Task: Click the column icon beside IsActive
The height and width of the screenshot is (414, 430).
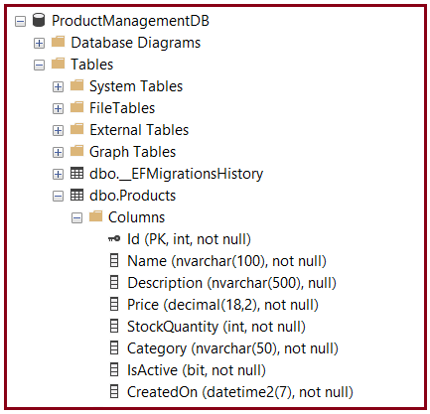Action: (114, 369)
